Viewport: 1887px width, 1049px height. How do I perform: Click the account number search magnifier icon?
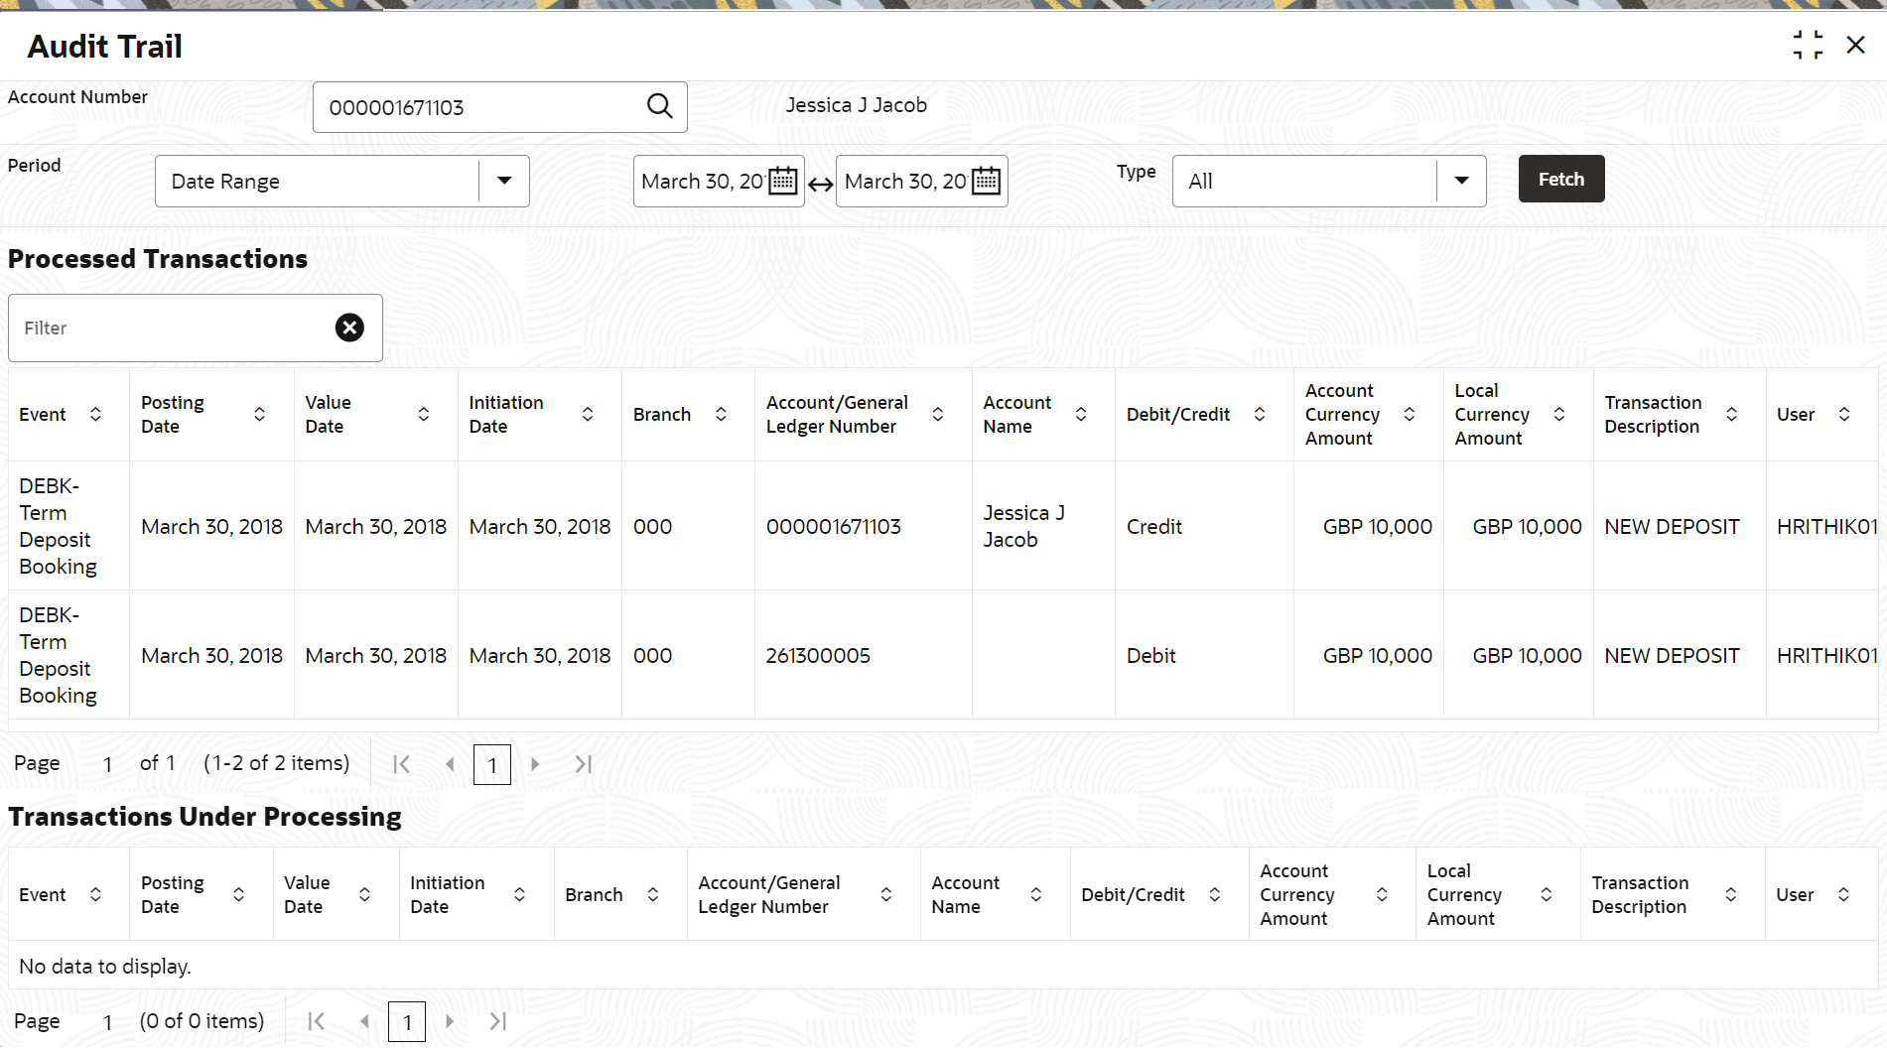pyautogui.click(x=660, y=106)
